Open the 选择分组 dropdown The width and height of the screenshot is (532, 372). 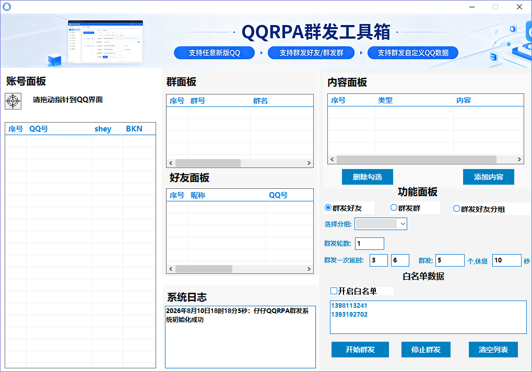(x=381, y=224)
